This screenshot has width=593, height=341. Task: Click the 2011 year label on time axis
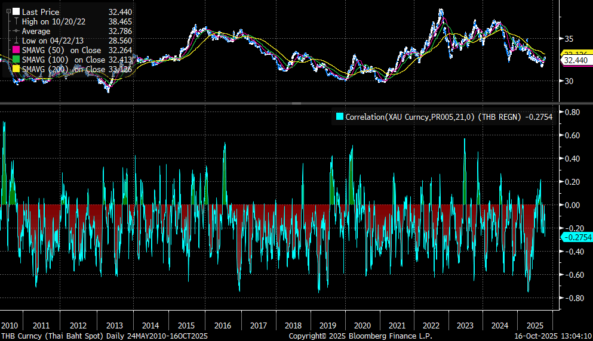pos(41,325)
